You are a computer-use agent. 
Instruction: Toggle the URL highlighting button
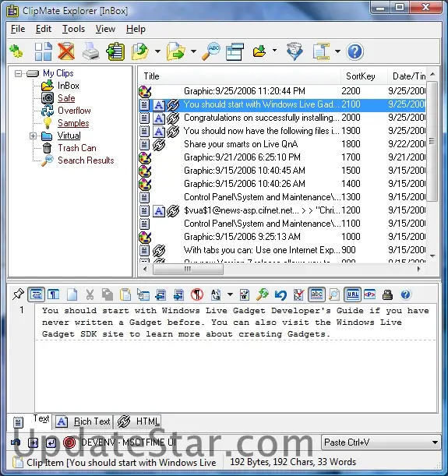pos(352,294)
